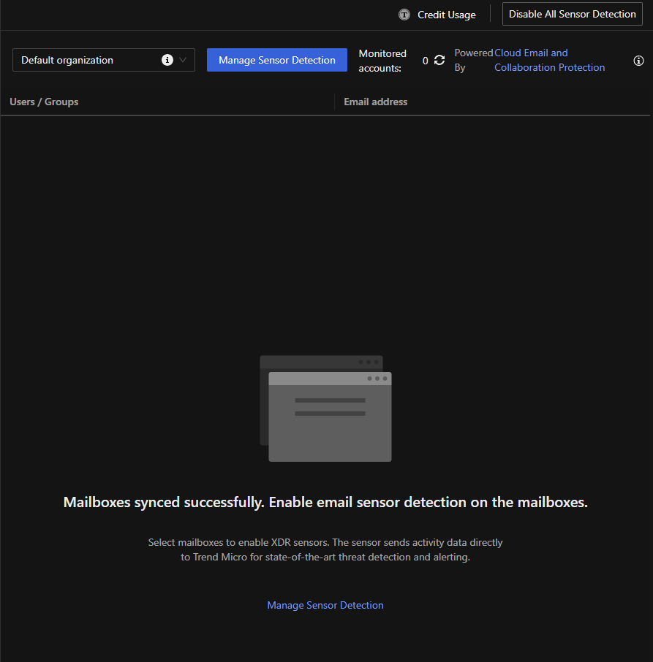
Task: Click the empty-state window illustration
Action: tap(325, 408)
